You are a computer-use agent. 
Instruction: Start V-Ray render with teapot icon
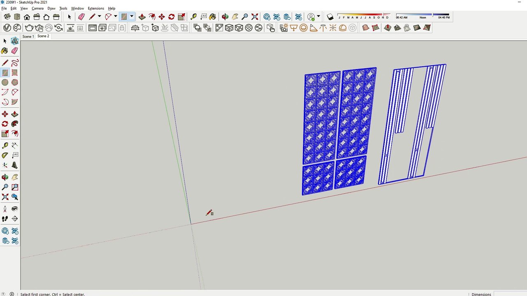tap(29, 28)
